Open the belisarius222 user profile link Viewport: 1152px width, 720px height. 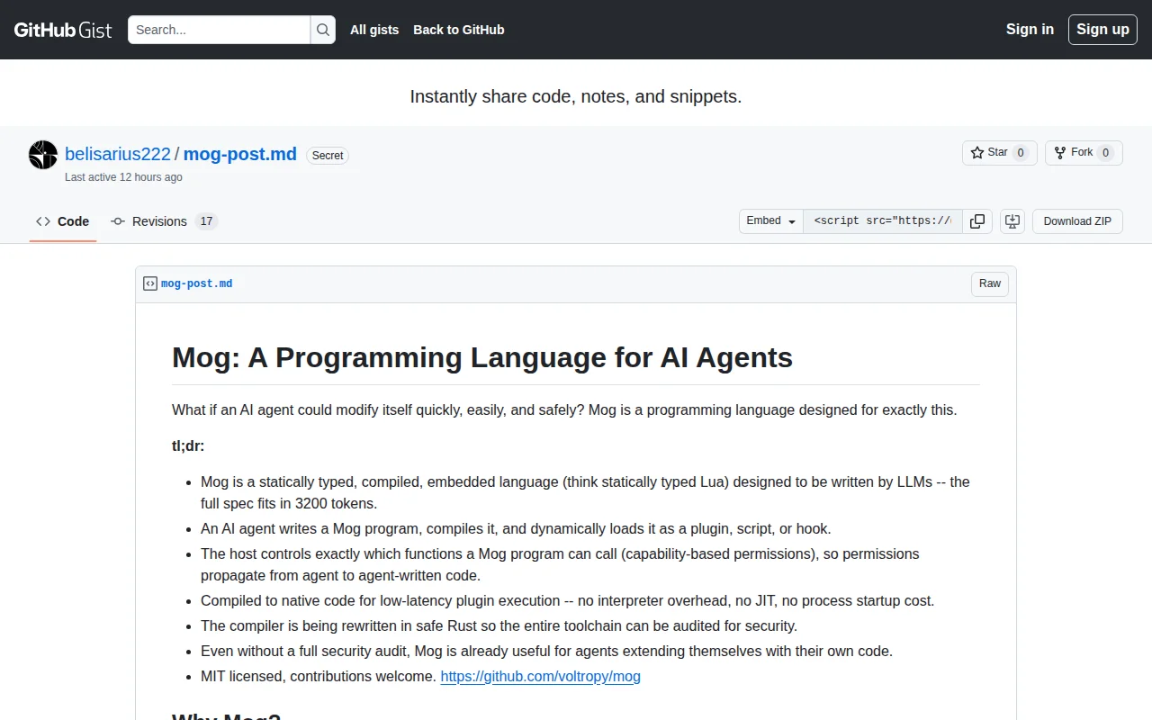pos(118,154)
